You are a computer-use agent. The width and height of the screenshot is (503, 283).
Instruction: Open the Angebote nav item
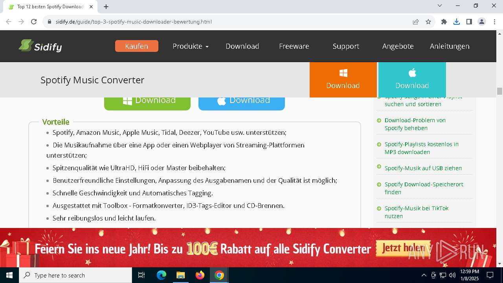398,46
